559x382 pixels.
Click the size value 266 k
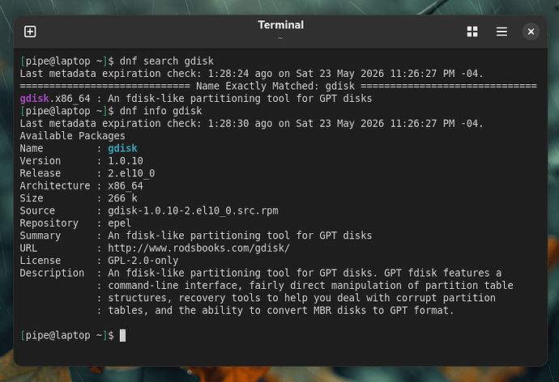coord(122,198)
